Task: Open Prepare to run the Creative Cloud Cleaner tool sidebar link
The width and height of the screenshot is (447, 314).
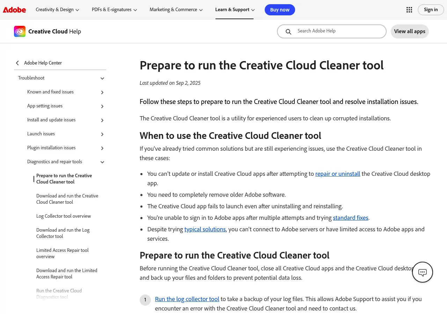Action: (64, 179)
